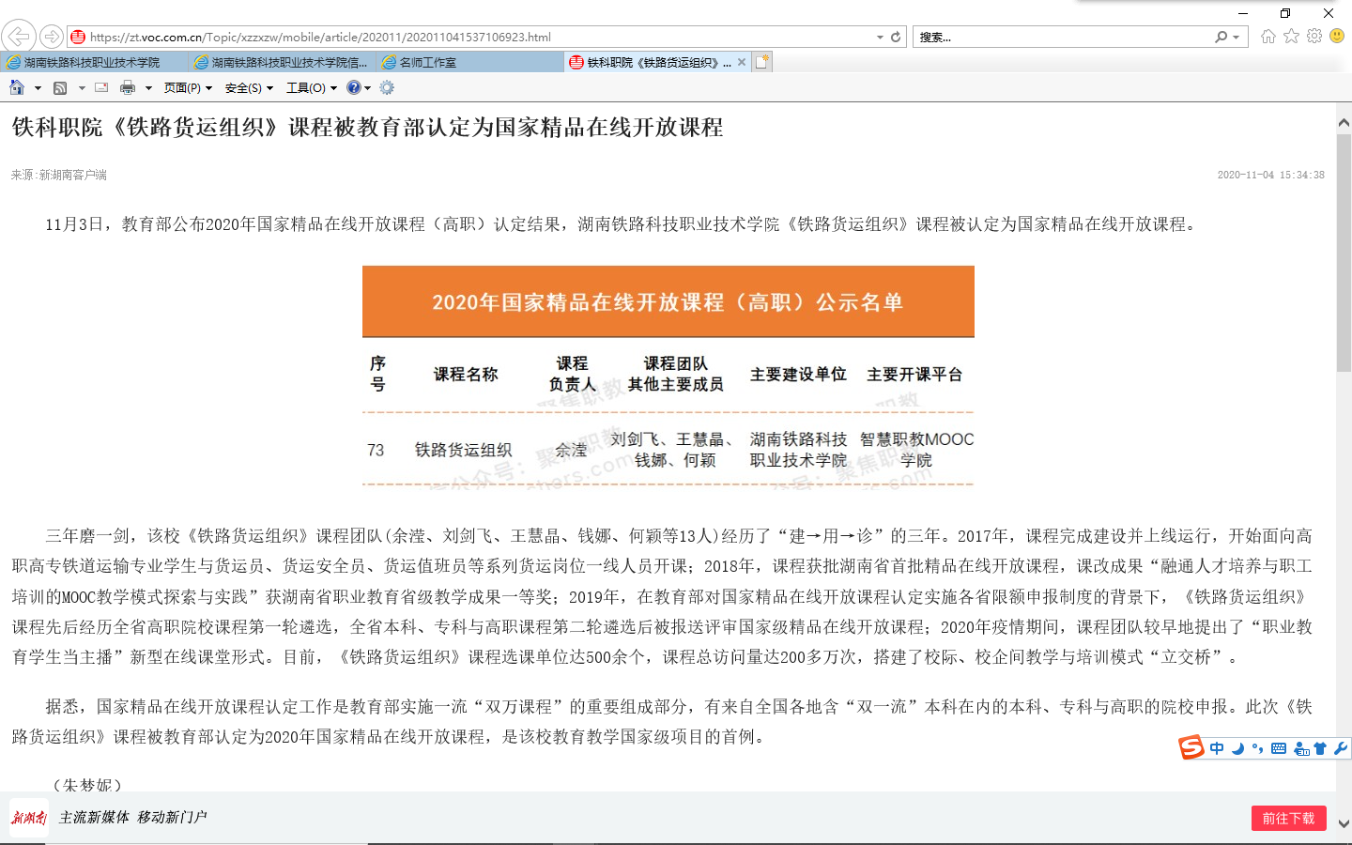Click the 前往下载 download button
The width and height of the screenshot is (1352, 845).
tap(1288, 818)
